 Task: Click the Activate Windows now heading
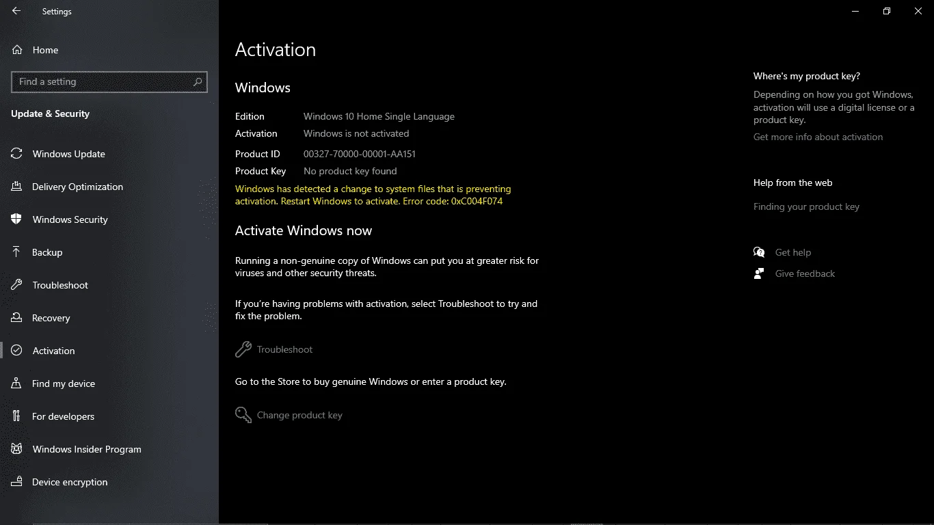(304, 230)
